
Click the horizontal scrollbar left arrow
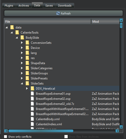pyautogui.click(x=6, y=131)
